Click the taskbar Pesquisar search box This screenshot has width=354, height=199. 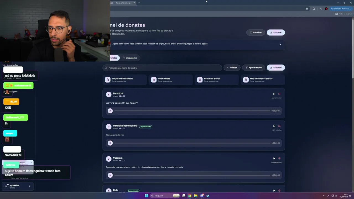pos(165,196)
